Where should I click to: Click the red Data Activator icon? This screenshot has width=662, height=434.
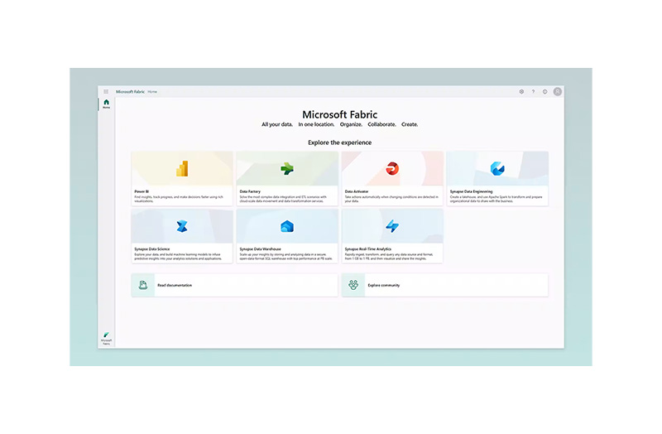tap(392, 169)
